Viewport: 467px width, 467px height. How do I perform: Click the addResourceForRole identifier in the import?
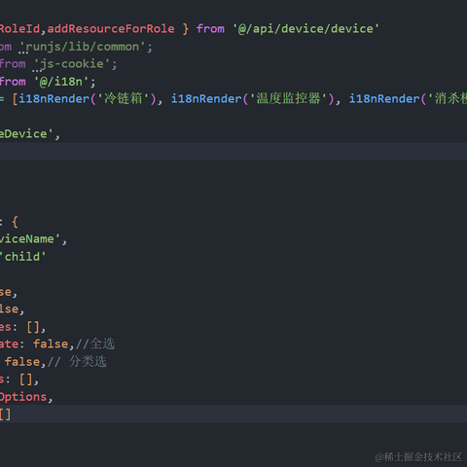(x=111, y=29)
